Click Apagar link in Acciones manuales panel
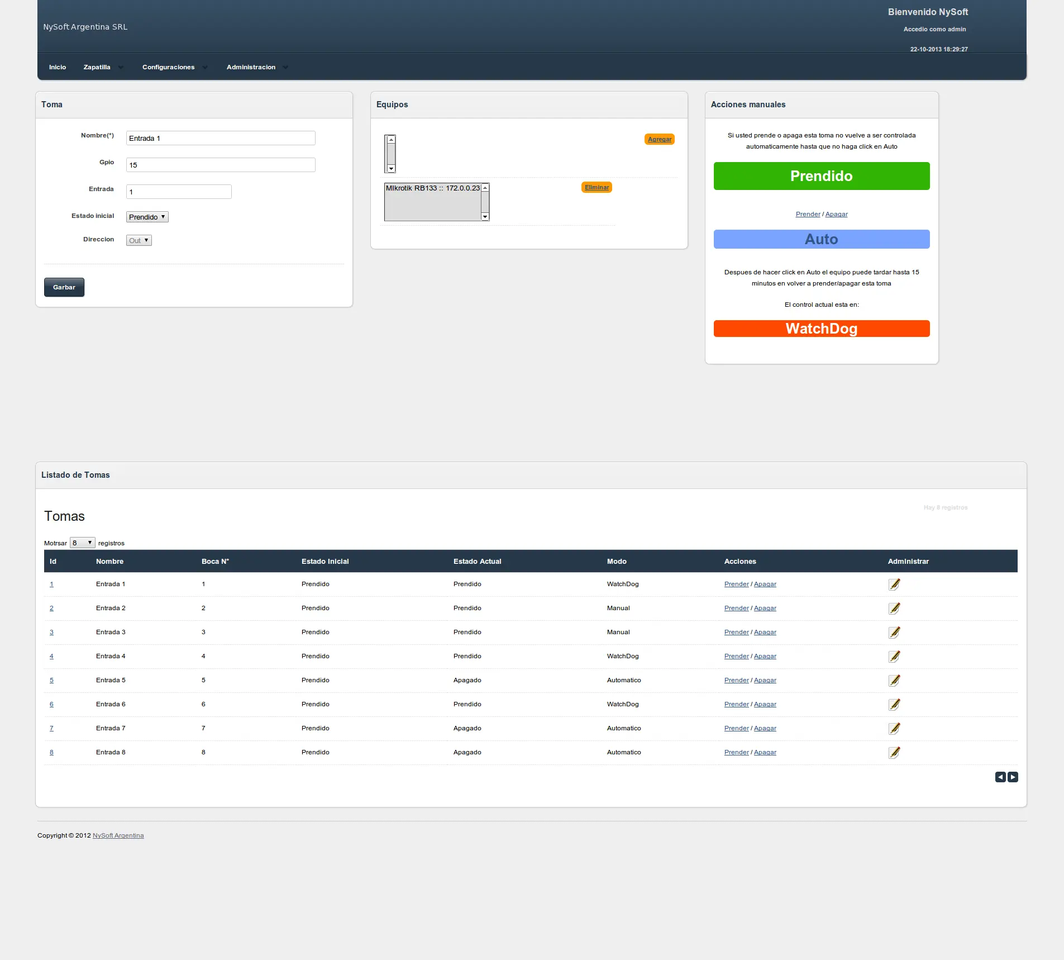 [x=836, y=214]
